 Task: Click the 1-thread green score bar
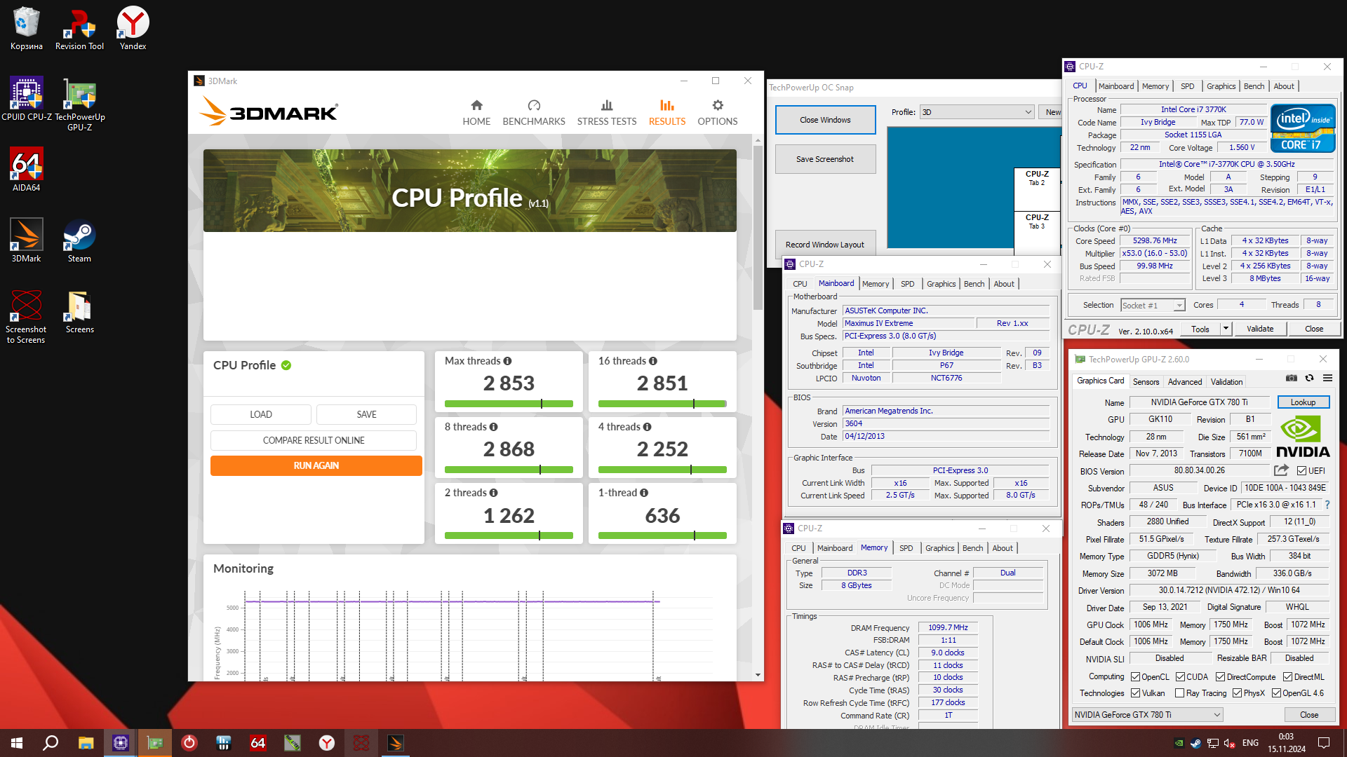point(662,536)
